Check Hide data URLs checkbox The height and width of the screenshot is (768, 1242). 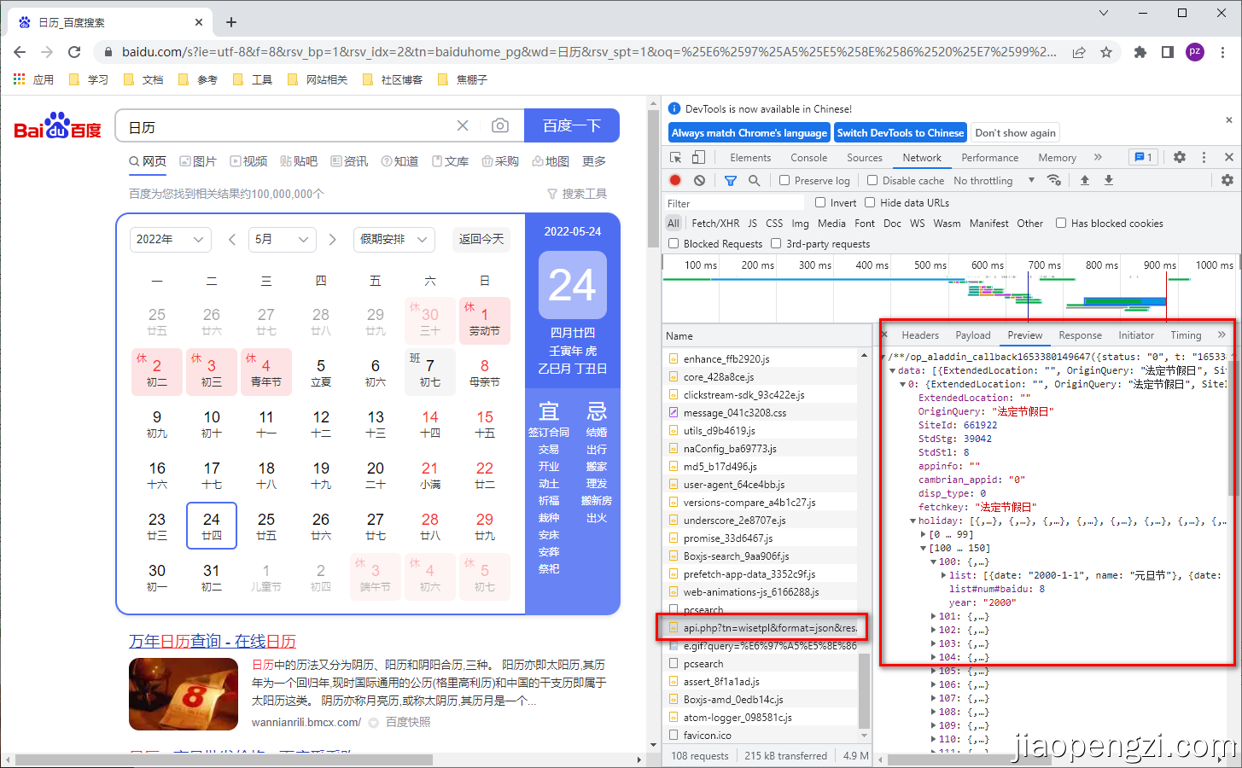pos(870,202)
